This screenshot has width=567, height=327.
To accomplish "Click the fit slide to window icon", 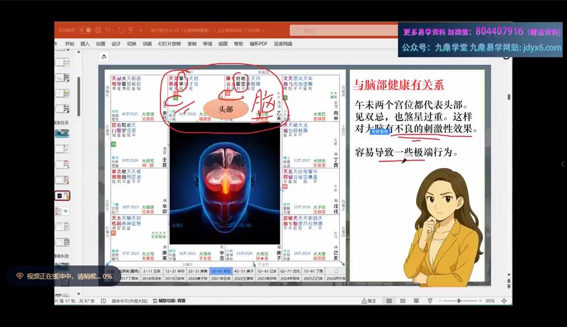I will click(x=504, y=301).
